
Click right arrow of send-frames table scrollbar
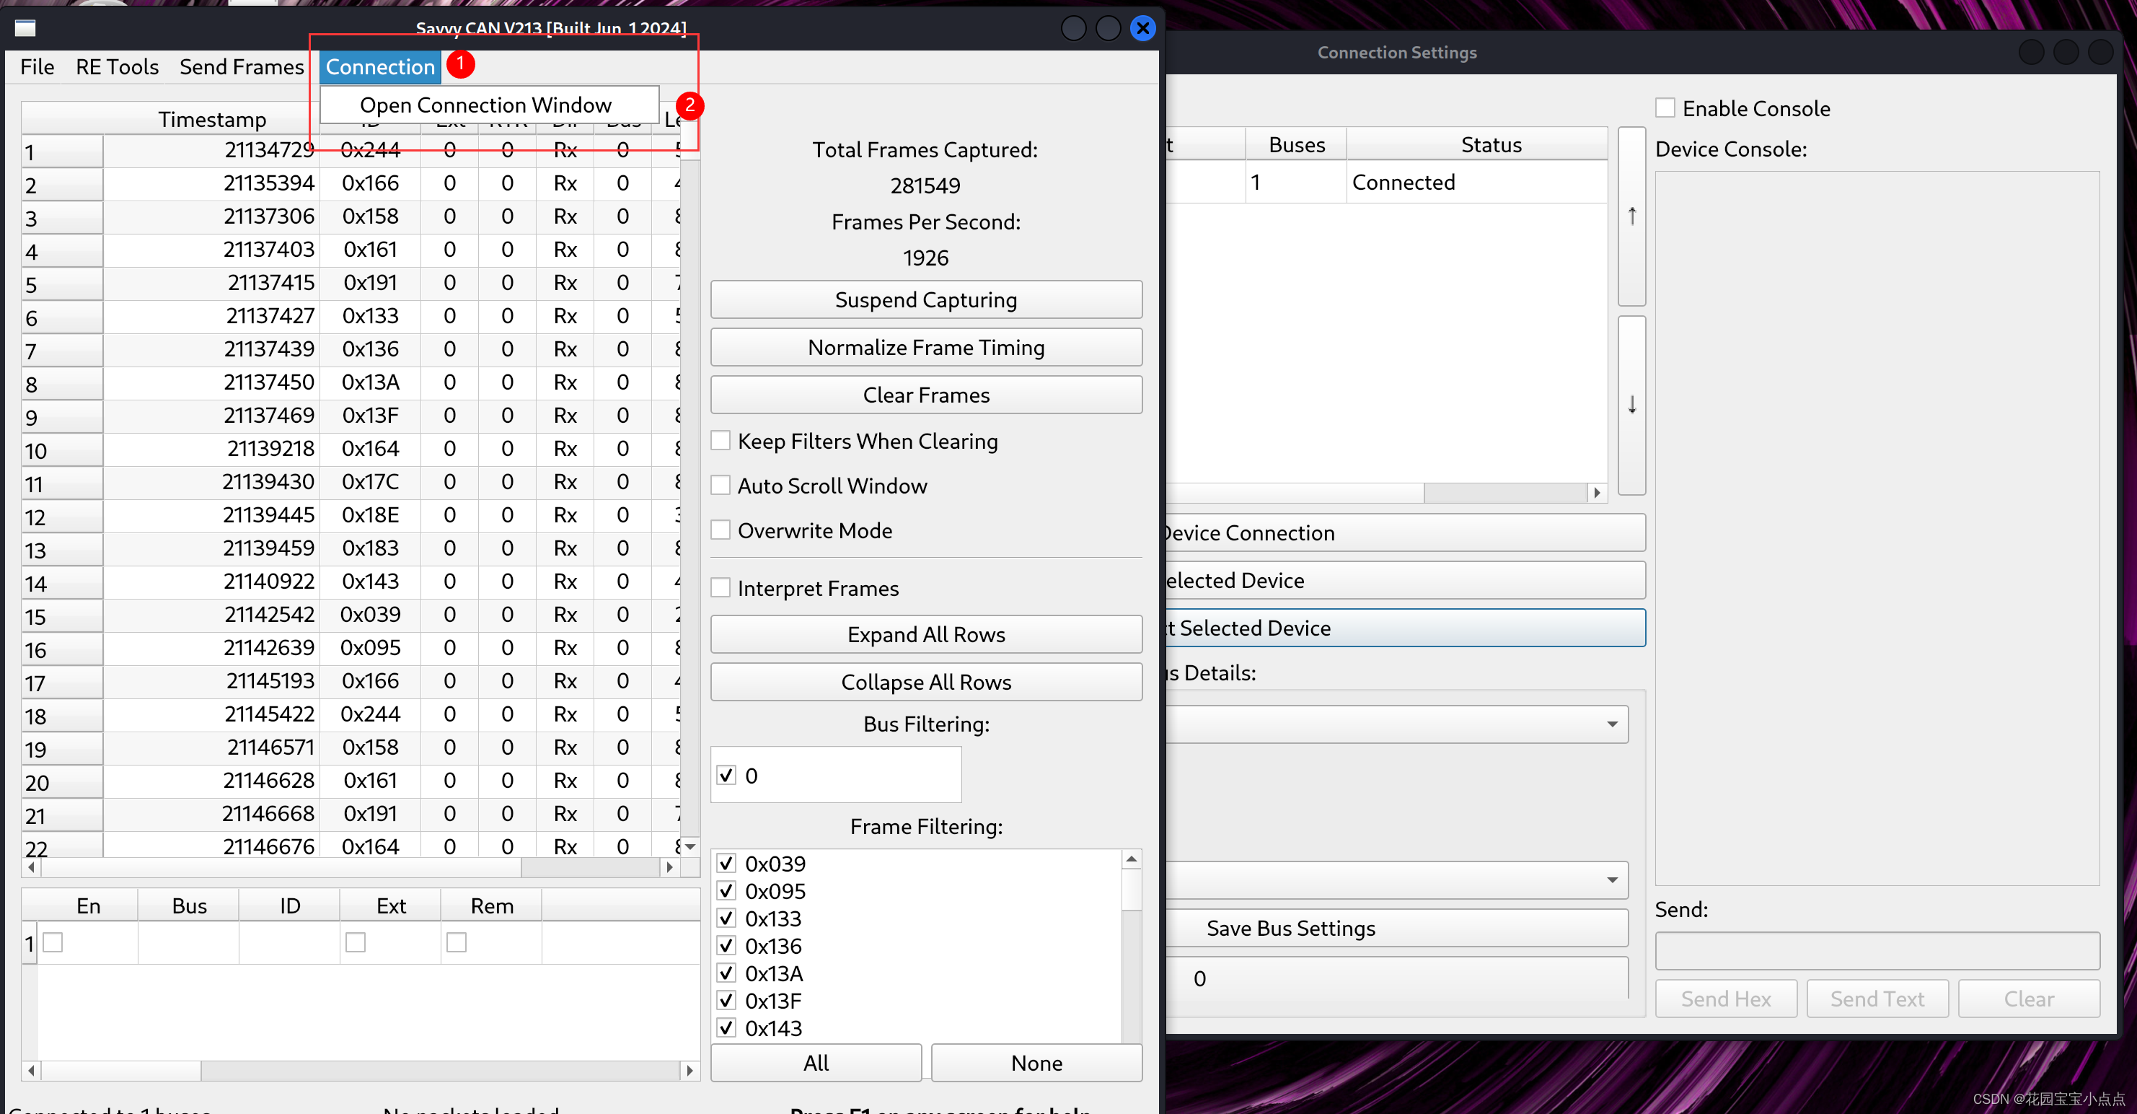click(x=689, y=1071)
